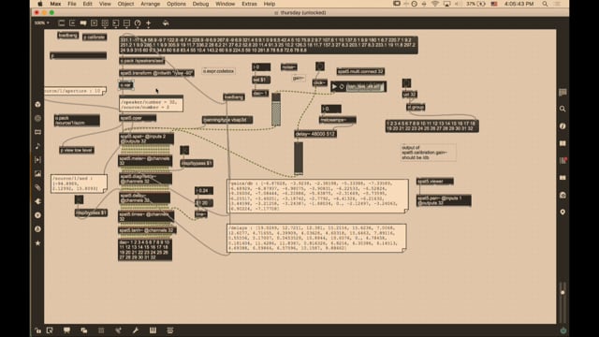Open the circular modules icon in left sidebar
This screenshot has width=599, height=337.
37,119
